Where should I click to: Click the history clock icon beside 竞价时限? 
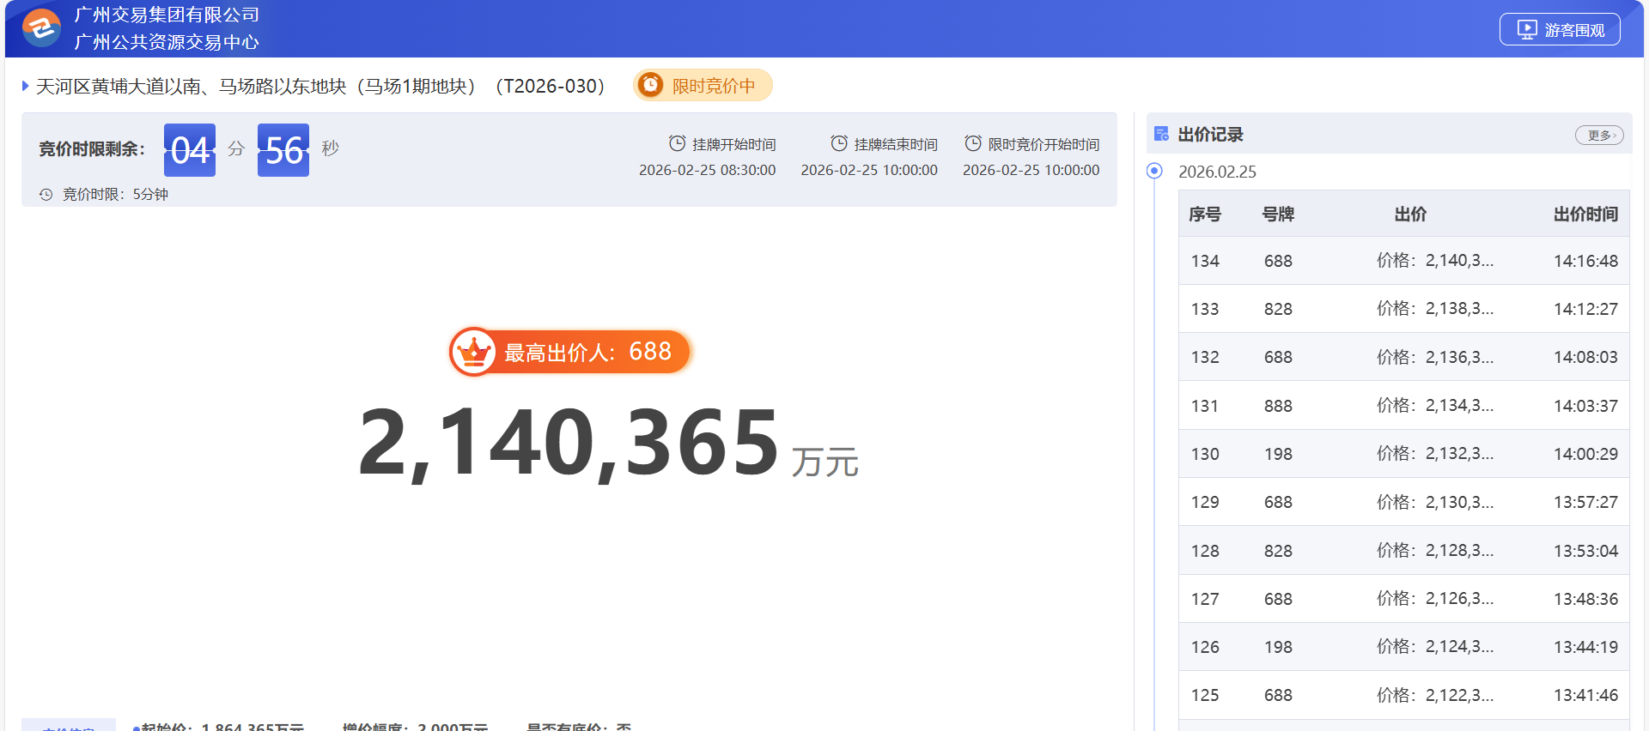tap(46, 195)
